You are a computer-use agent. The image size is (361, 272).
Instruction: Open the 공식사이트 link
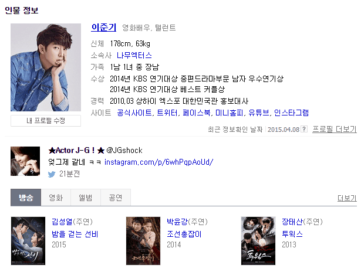point(134,113)
